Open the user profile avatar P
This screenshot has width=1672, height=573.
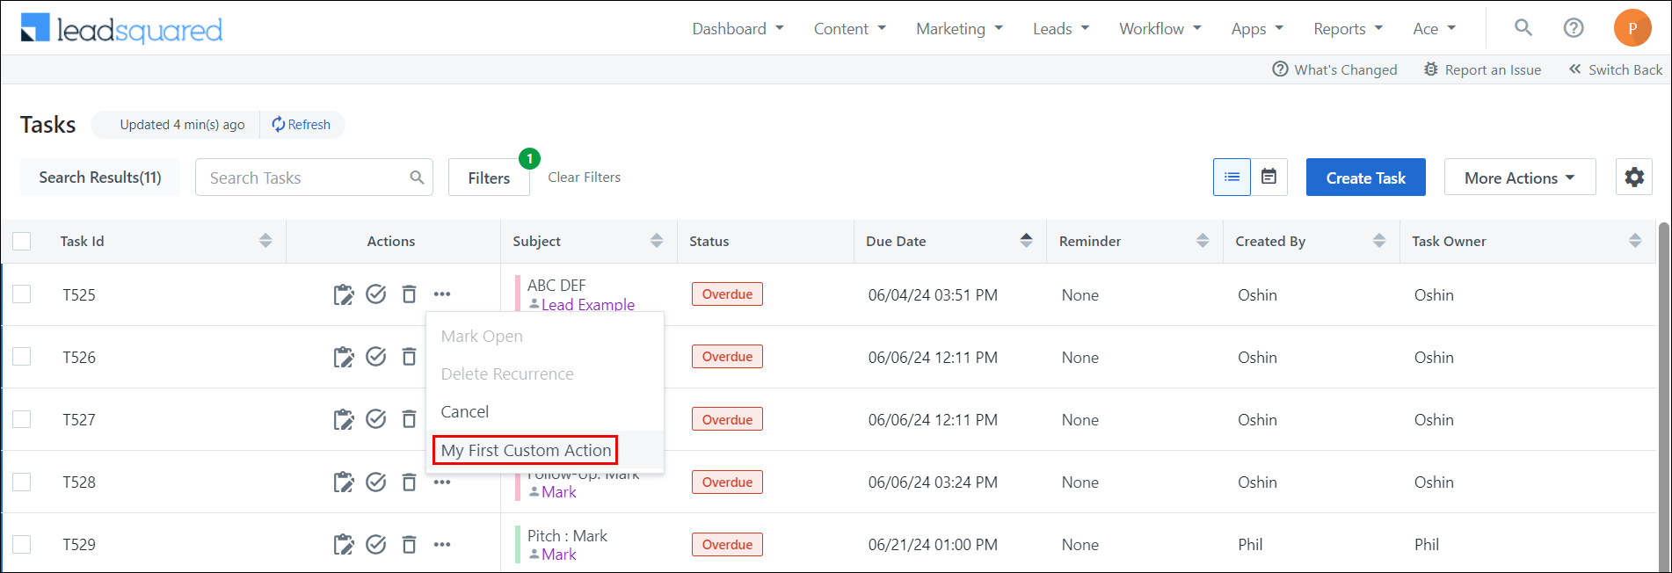(1632, 28)
